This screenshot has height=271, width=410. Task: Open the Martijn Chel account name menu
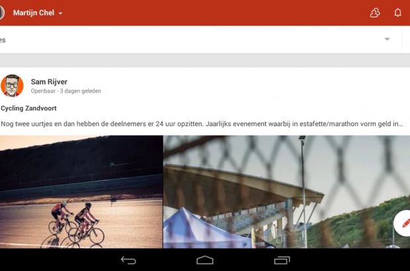[x=34, y=13]
